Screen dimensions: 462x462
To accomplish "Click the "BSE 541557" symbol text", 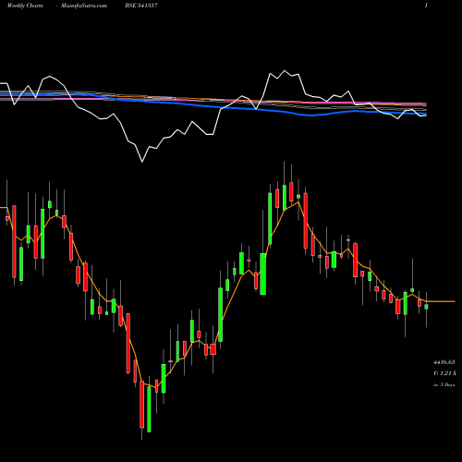I will [141, 6].
